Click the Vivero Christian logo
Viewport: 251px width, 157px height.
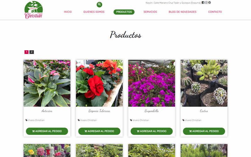coord(34,10)
